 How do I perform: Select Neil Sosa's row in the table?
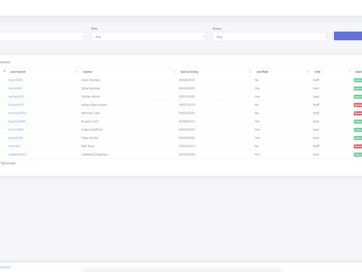(14, 146)
